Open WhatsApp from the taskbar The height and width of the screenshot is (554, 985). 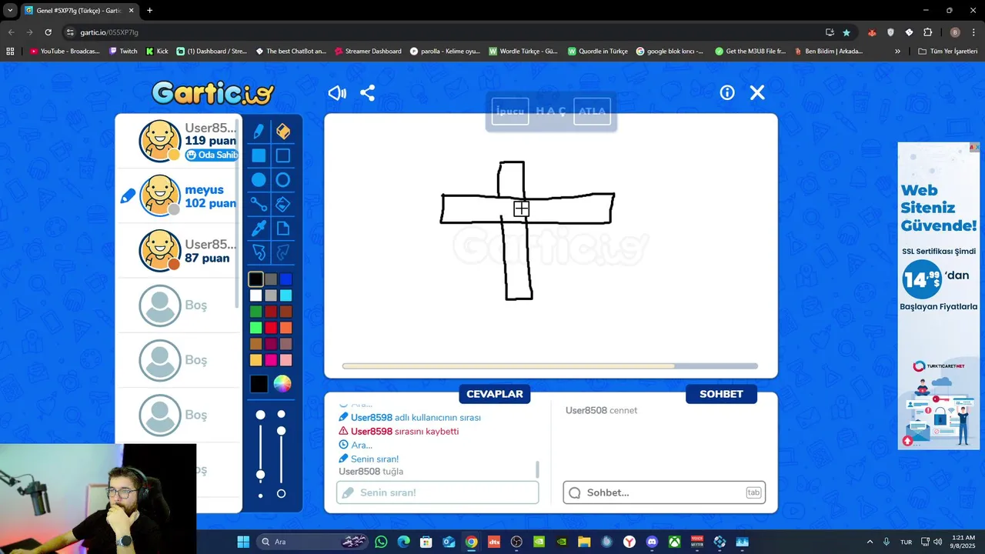click(381, 542)
